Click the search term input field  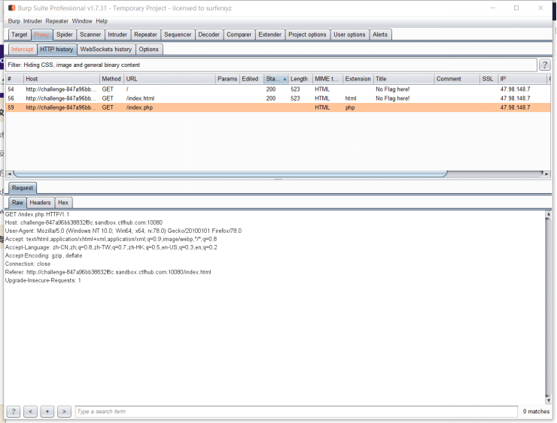(297, 411)
